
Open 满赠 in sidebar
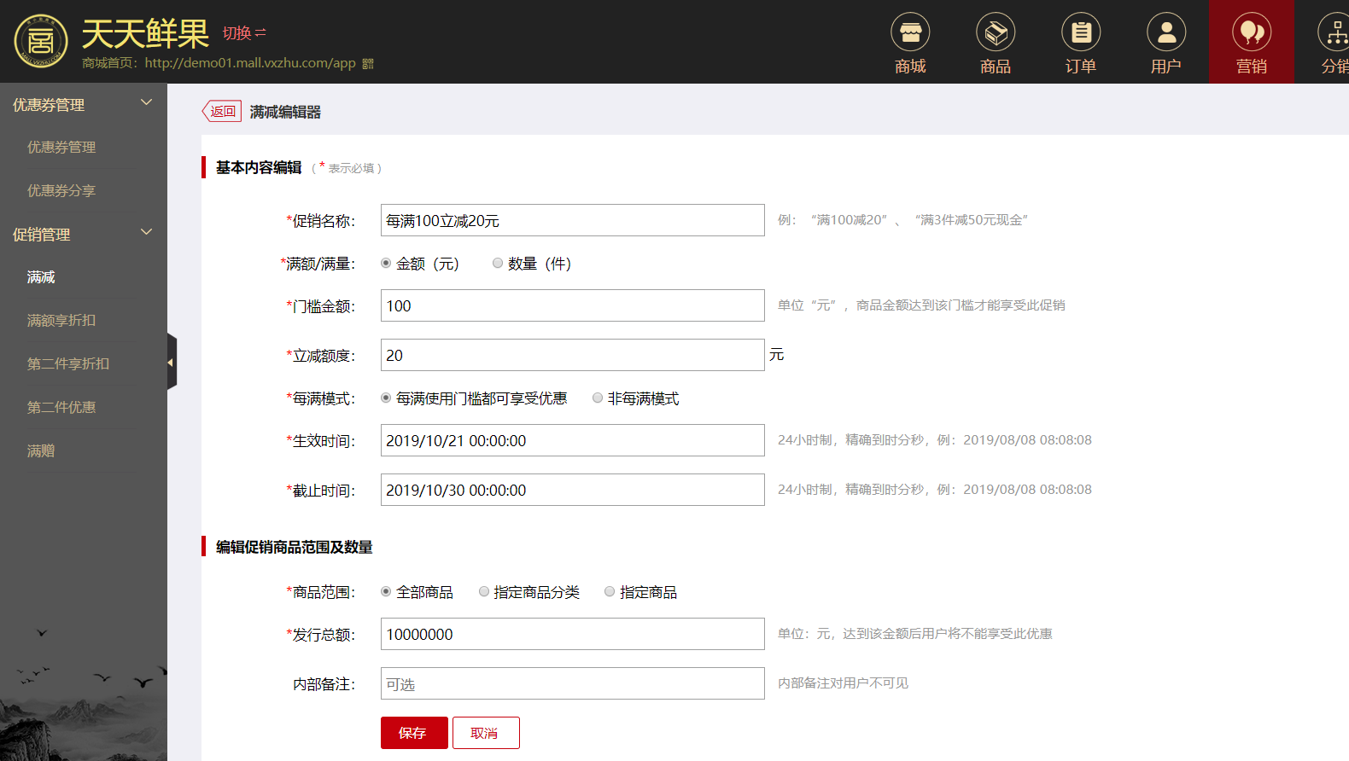[41, 451]
